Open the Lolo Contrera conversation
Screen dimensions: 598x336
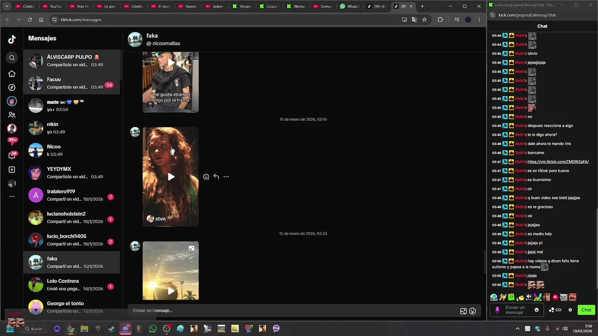(71, 285)
